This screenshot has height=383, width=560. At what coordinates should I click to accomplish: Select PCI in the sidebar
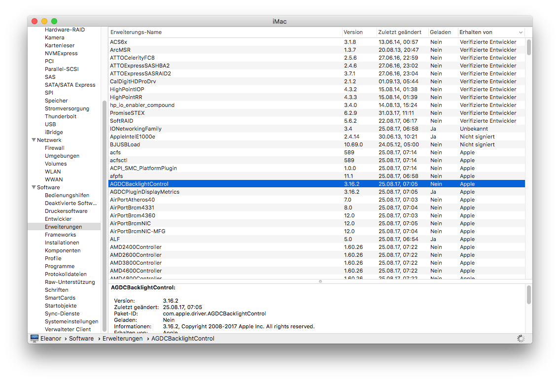coord(49,61)
